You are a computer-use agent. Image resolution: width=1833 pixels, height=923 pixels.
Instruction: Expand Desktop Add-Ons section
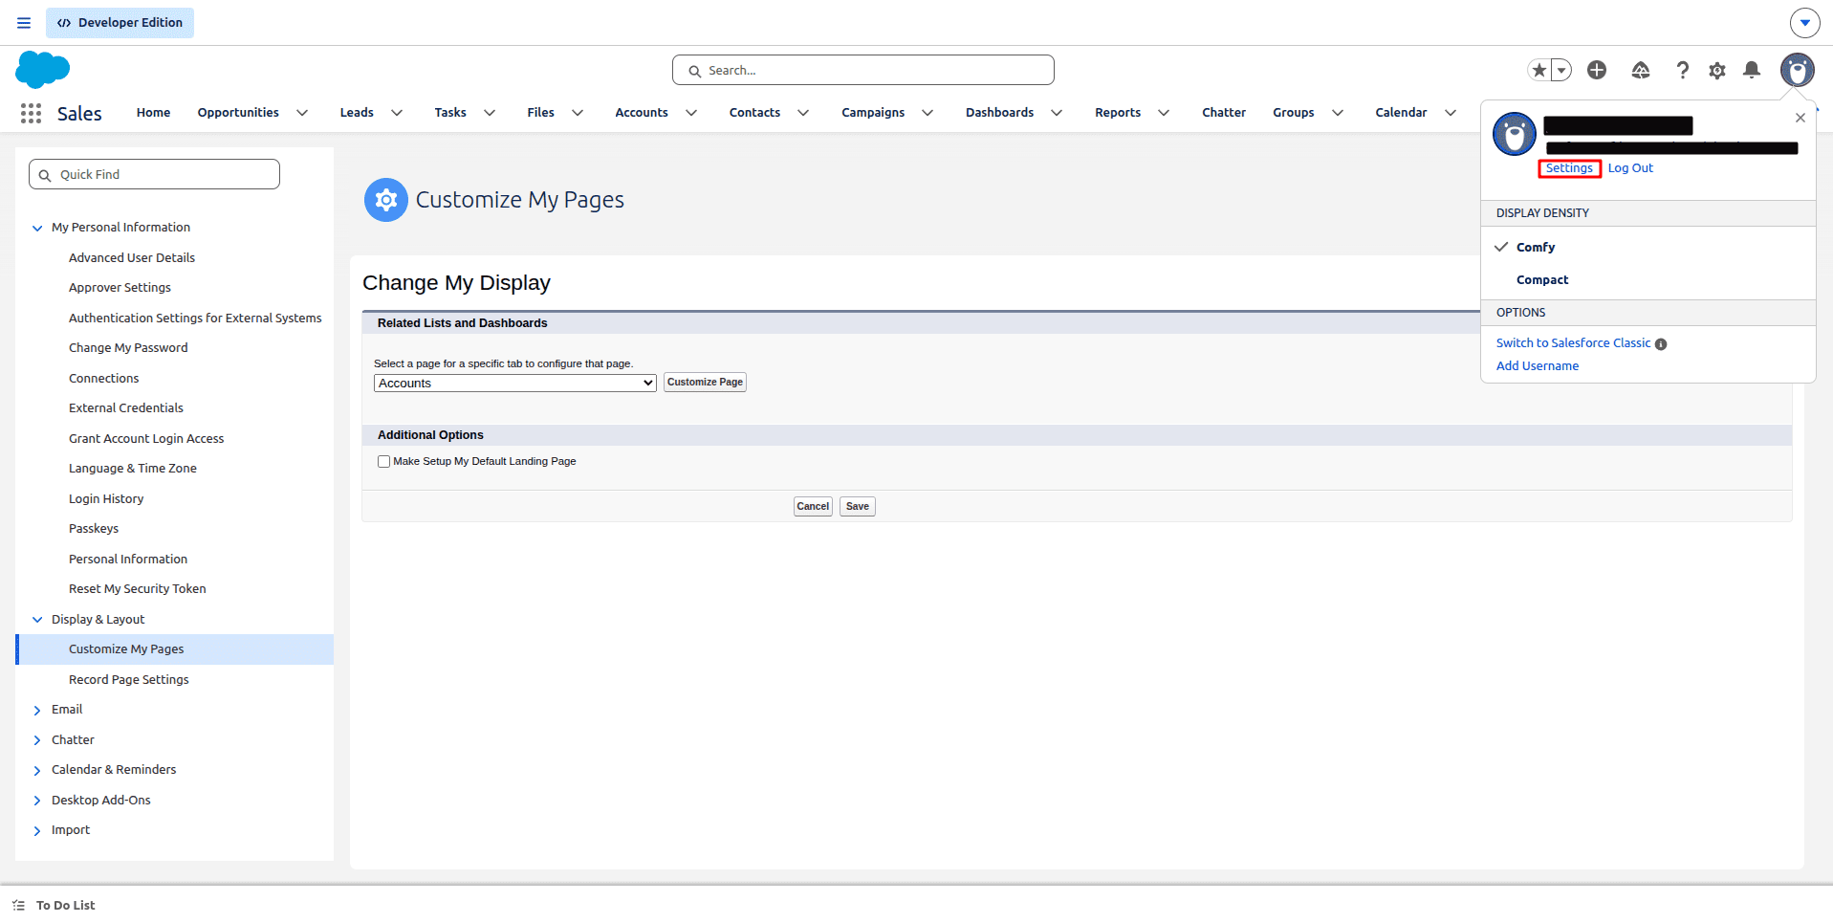point(37,801)
